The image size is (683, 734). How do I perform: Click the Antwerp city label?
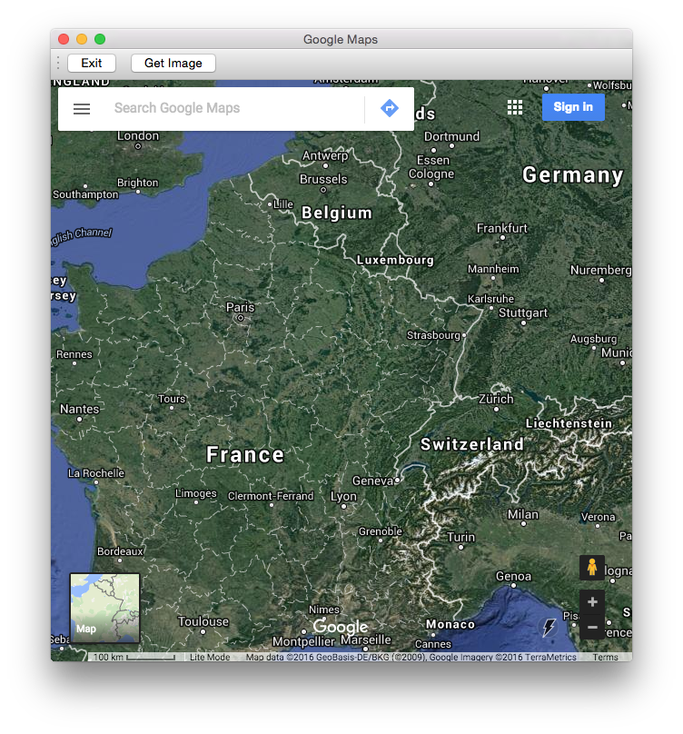coord(325,155)
